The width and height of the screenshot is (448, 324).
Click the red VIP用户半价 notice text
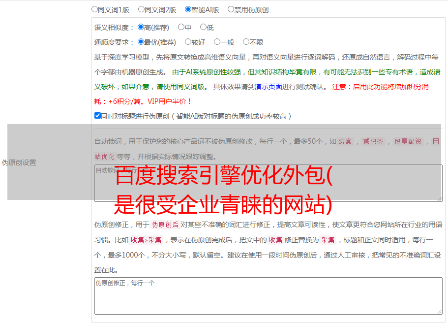coord(169,101)
